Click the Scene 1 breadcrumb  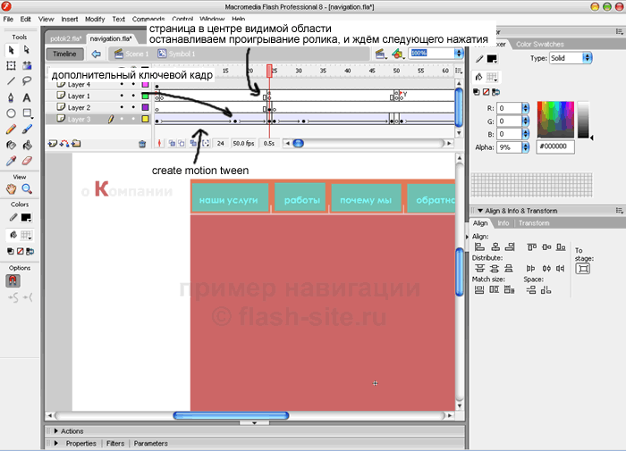click(131, 54)
